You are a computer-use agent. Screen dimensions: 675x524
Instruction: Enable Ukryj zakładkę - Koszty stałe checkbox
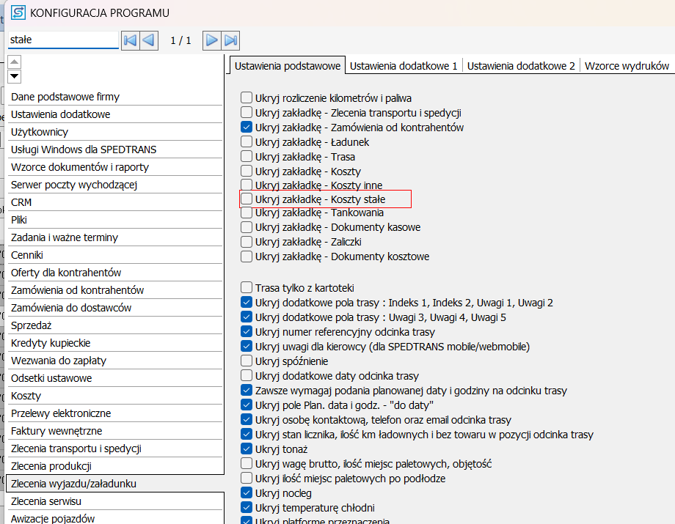tap(247, 199)
